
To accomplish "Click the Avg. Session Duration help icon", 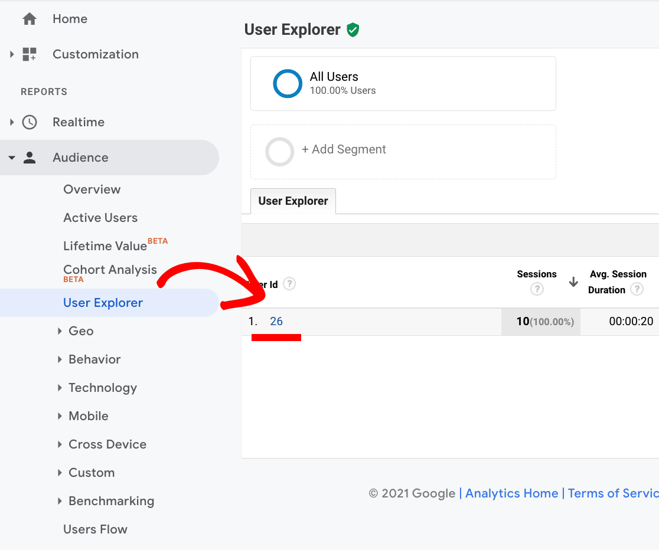I will point(637,289).
